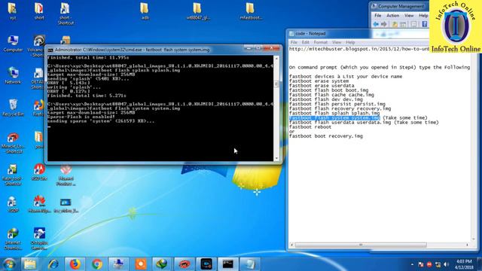Select the Recycle Bin icon
Screen dimensions: 482x271
click(13, 108)
